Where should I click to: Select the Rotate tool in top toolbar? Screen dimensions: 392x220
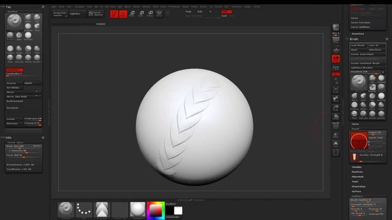pos(150,13)
